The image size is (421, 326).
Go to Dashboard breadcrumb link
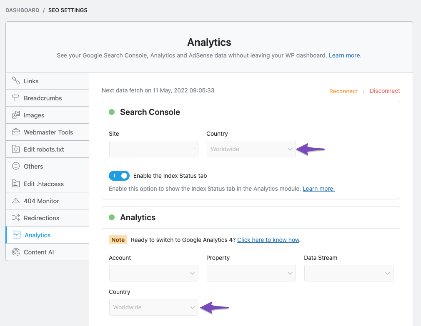tap(22, 10)
